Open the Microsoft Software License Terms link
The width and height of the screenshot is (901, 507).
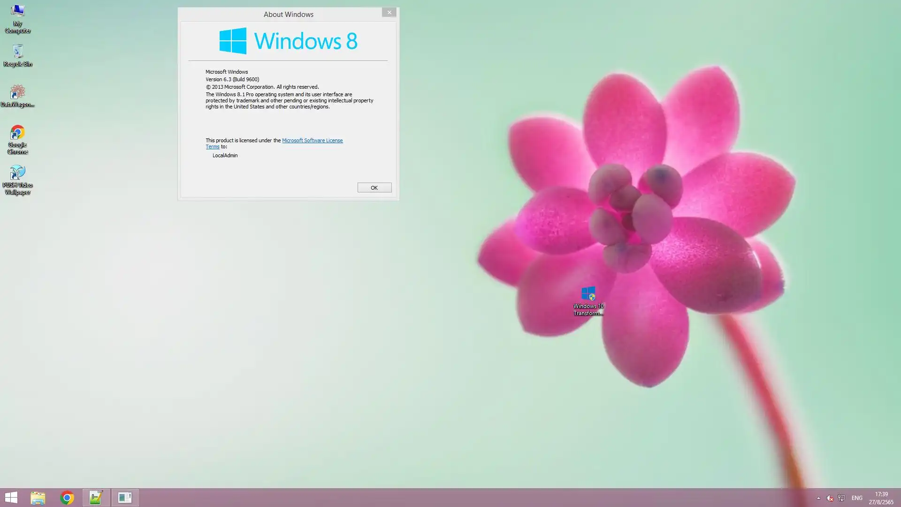(312, 140)
